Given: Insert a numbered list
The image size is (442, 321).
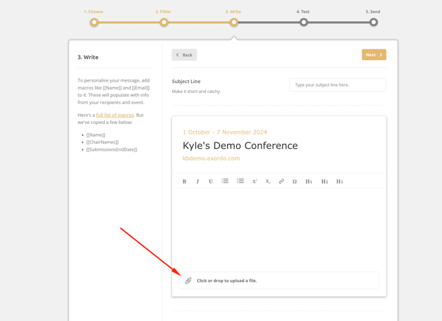Looking at the screenshot, I should point(240,181).
